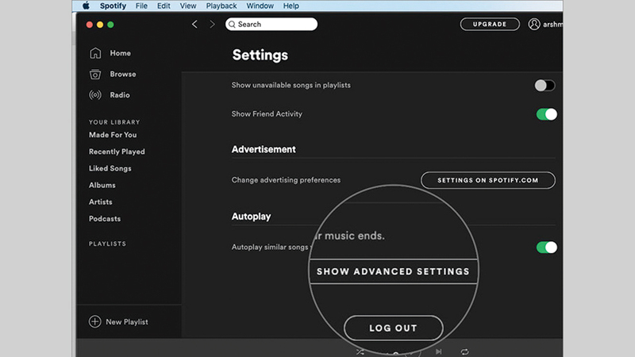Disable the Autoplay similar songs toggle
This screenshot has width=635, height=357.
pos(546,248)
